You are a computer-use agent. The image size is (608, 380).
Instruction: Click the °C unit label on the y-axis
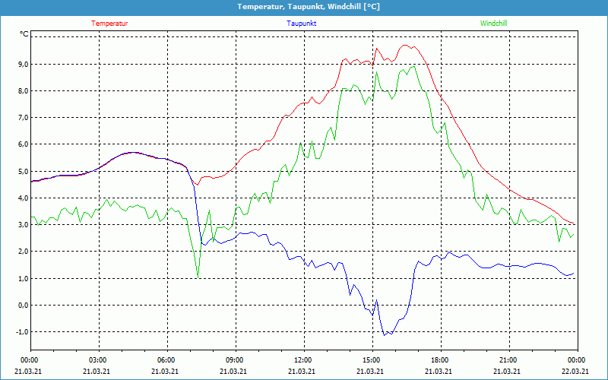[24, 34]
